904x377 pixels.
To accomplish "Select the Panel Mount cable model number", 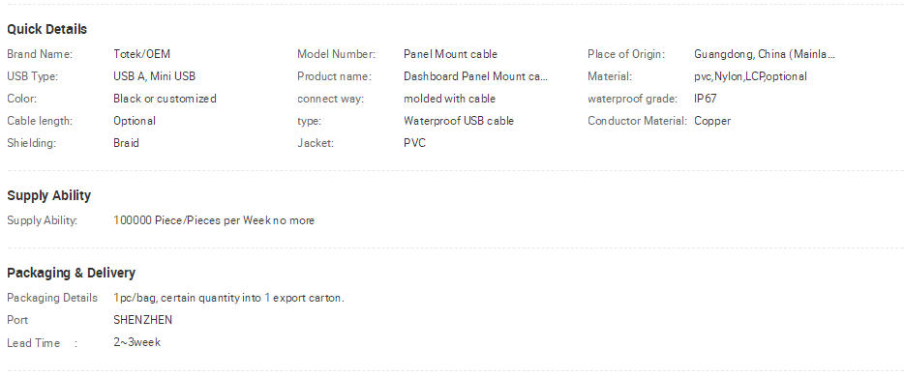I will click(x=450, y=54).
